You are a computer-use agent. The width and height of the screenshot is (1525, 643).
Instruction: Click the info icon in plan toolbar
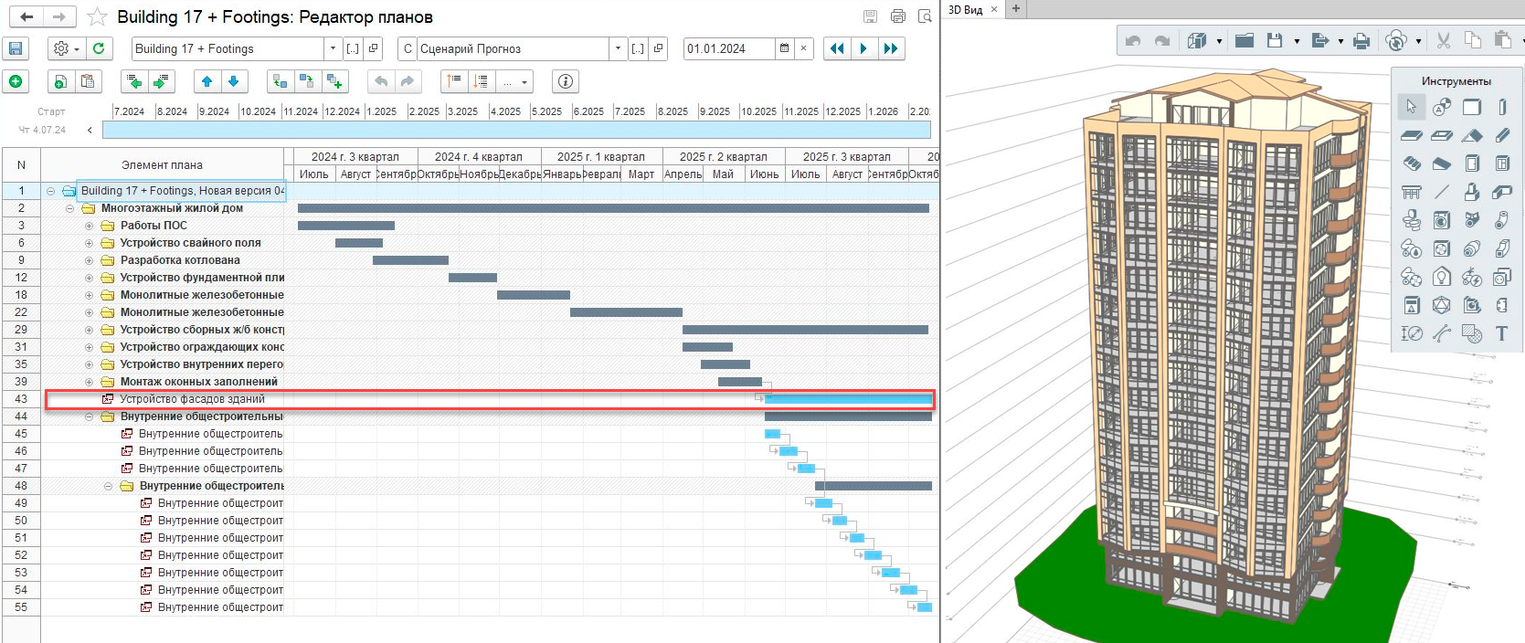pyautogui.click(x=566, y=81)
